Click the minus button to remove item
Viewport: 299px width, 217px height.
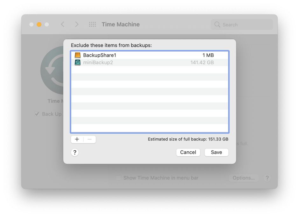pyautogui.click(x=89, y=139)
